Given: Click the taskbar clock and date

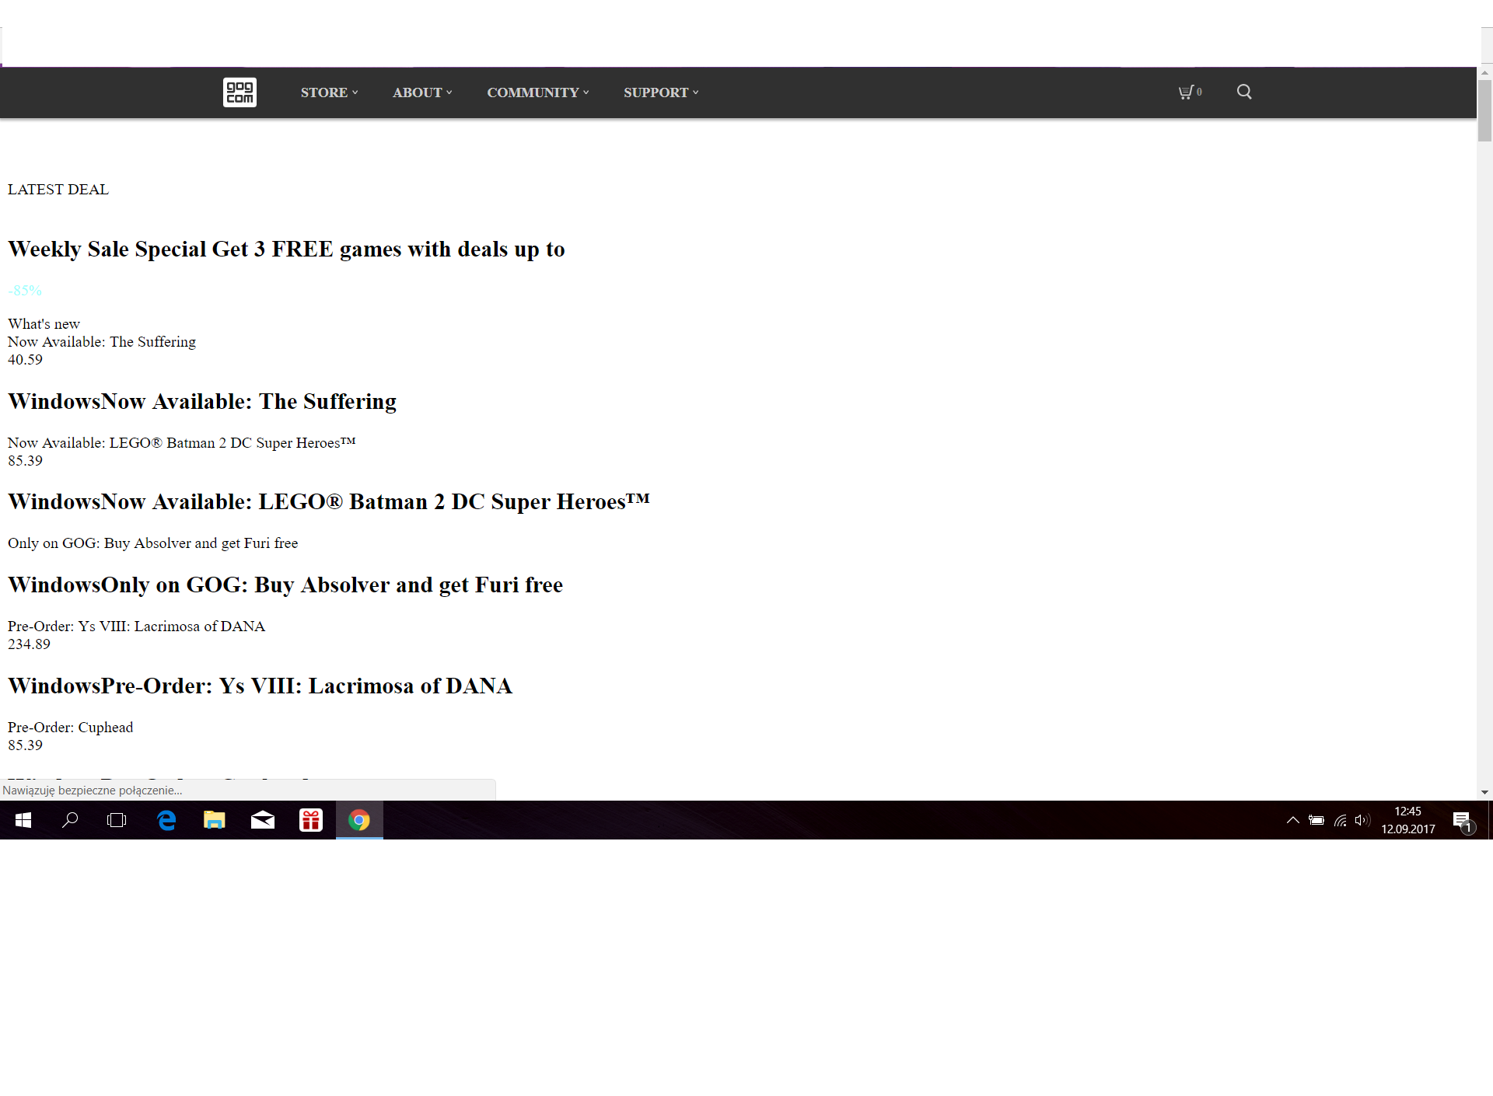Looking at the screenshot, I should (x=1407, y=820).
